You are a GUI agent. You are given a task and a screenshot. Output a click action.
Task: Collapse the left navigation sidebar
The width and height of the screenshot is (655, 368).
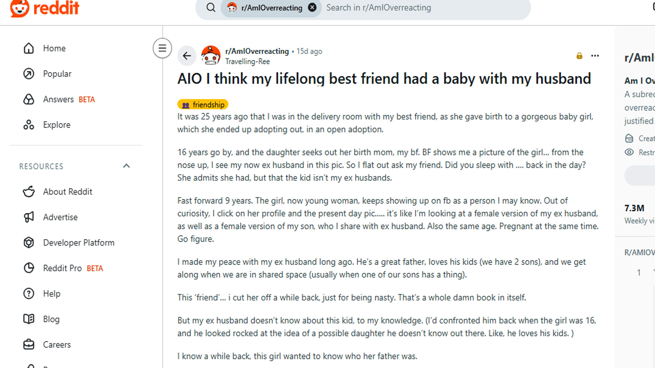coord(162,48)
